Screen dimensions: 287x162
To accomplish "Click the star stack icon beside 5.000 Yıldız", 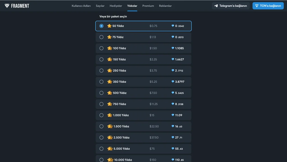I will coord(110,149).
